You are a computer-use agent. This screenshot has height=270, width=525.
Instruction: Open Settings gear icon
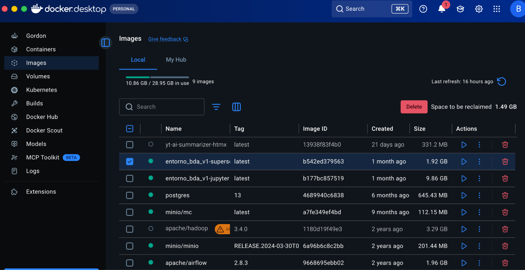coord(479,9)
